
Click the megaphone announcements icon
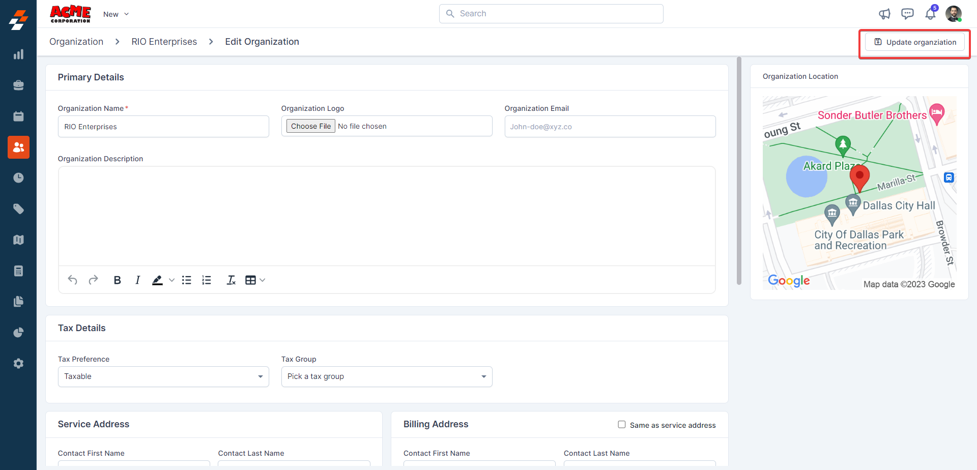click(x=884, y=14)
